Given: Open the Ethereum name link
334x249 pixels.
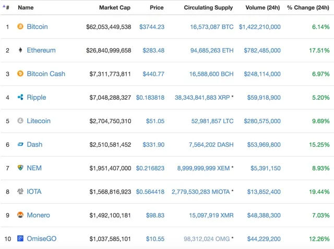Looking at the screenshot, I should [x=41, y=50].
